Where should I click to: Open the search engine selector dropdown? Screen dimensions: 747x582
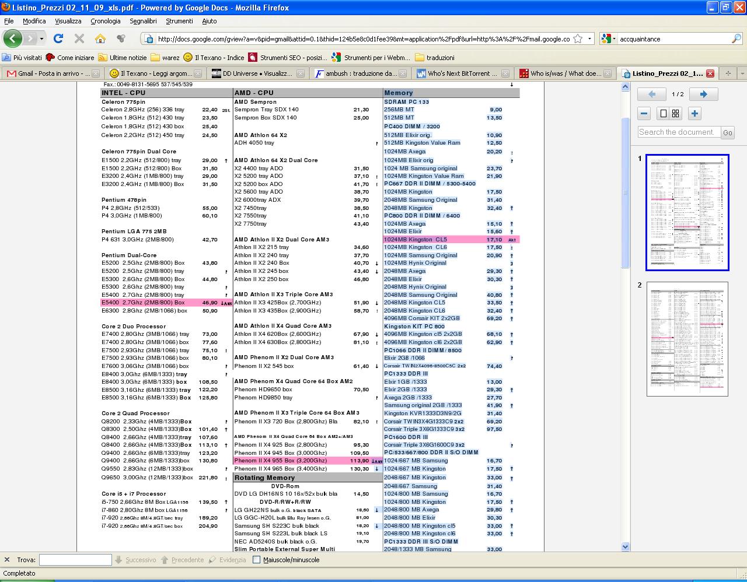(609, 38)
